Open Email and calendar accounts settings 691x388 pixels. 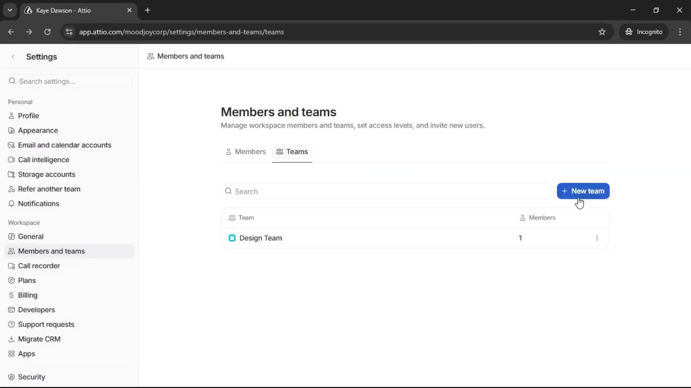[65, 145]
